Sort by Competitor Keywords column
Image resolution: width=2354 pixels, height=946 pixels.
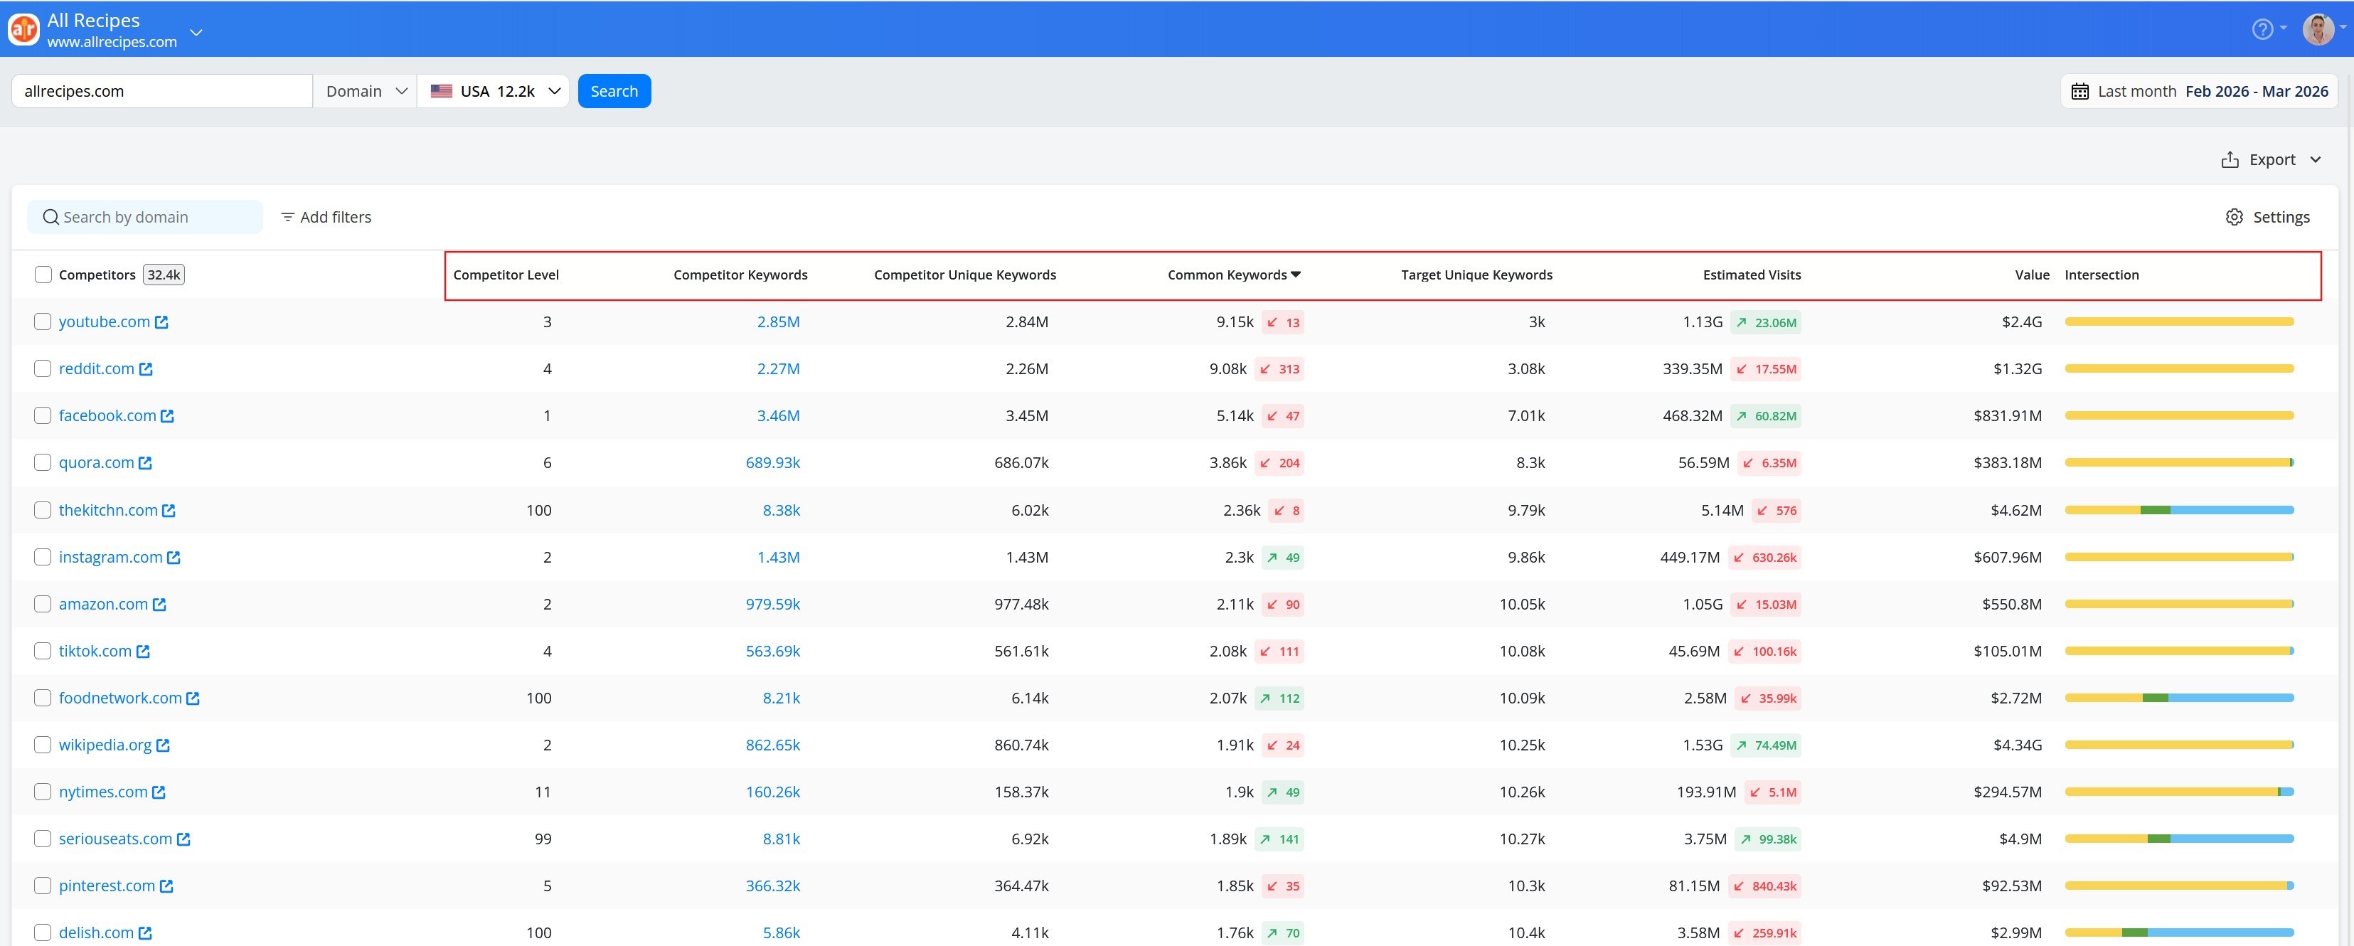click(x=740, y=275)
